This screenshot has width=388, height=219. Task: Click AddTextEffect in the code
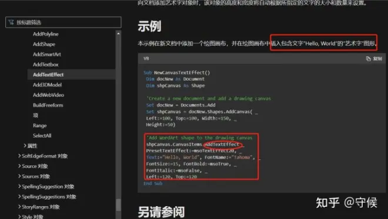click(x=222, y=145)
